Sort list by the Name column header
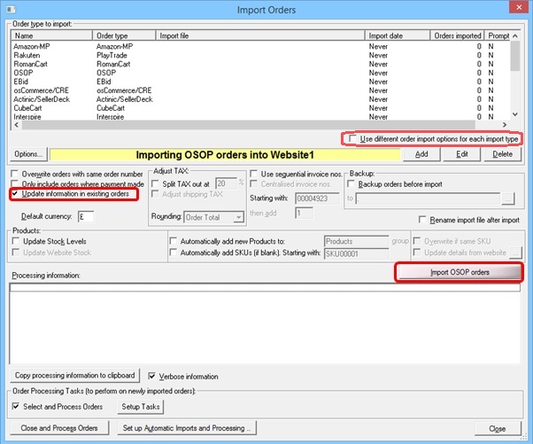This screenshot has width=533, height=444. tap(52, 35)
